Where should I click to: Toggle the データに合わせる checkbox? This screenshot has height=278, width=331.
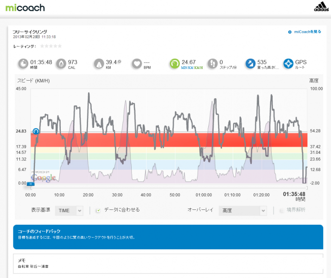[x=98, y=210]
